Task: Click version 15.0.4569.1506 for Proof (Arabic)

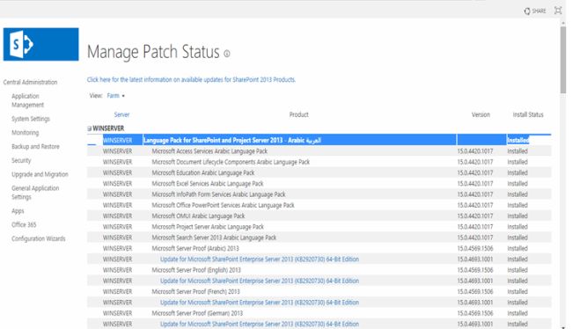Action: click(x=475, y=248)
